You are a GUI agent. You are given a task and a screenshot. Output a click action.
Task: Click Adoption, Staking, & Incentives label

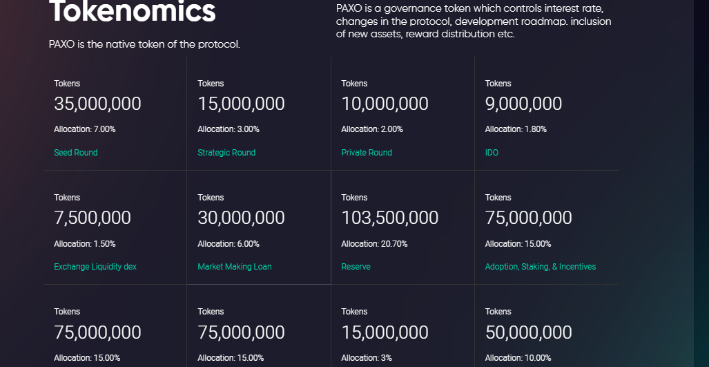pos(541,267)
